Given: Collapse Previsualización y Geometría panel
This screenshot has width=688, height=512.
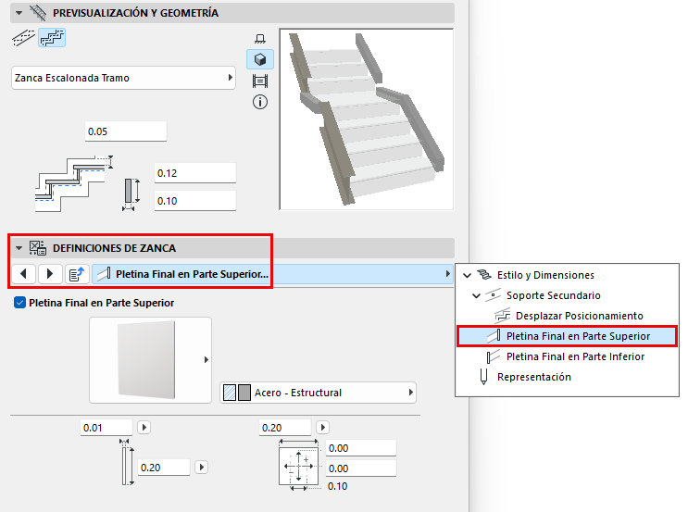Looking at the screenshot, I should click(19, 13).
